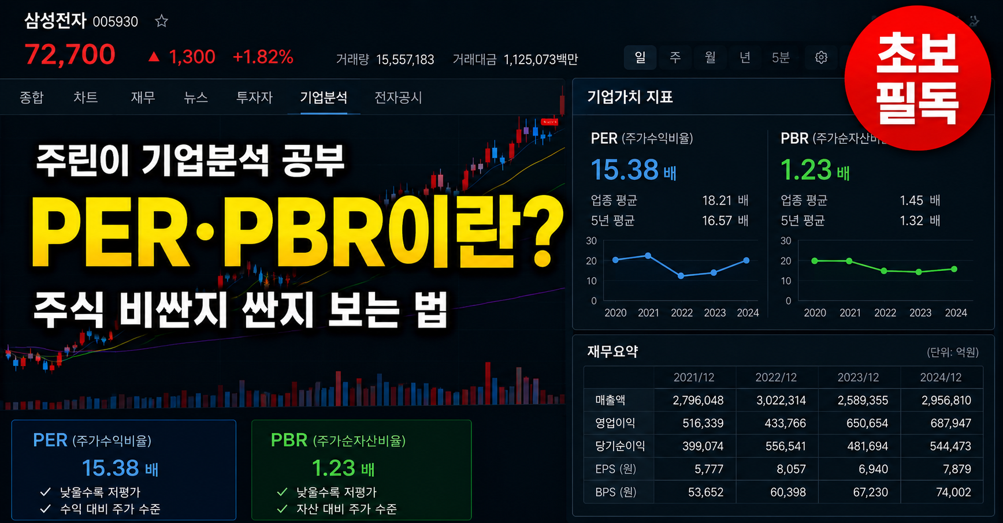Click BPS value 74,002
1003x523 pixels.
954,492
